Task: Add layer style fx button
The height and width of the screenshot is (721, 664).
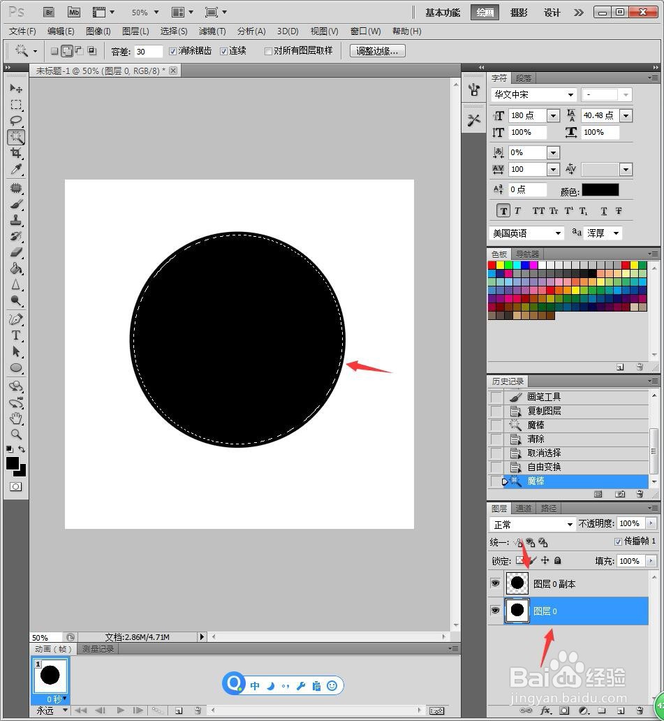Action: click(545, 711)
